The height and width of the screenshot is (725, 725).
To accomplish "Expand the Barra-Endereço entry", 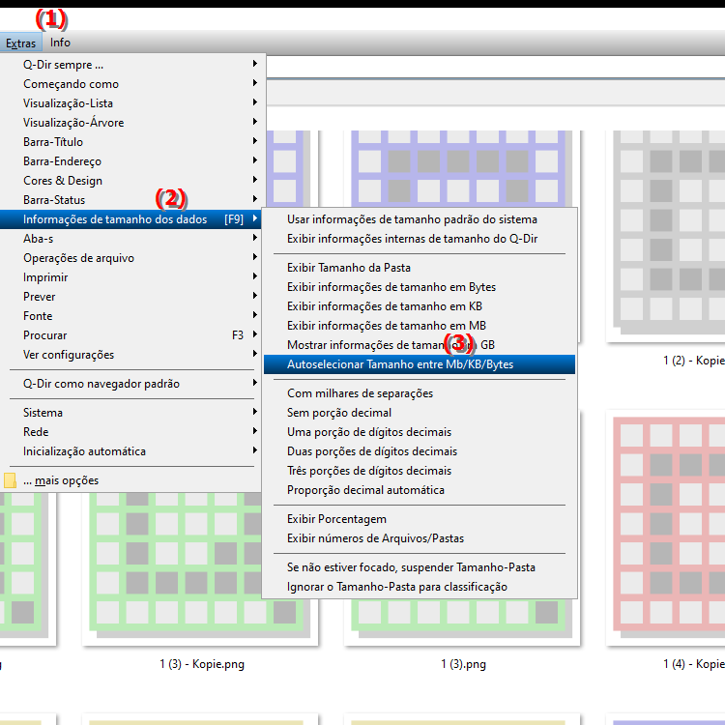I will point(131,161).
